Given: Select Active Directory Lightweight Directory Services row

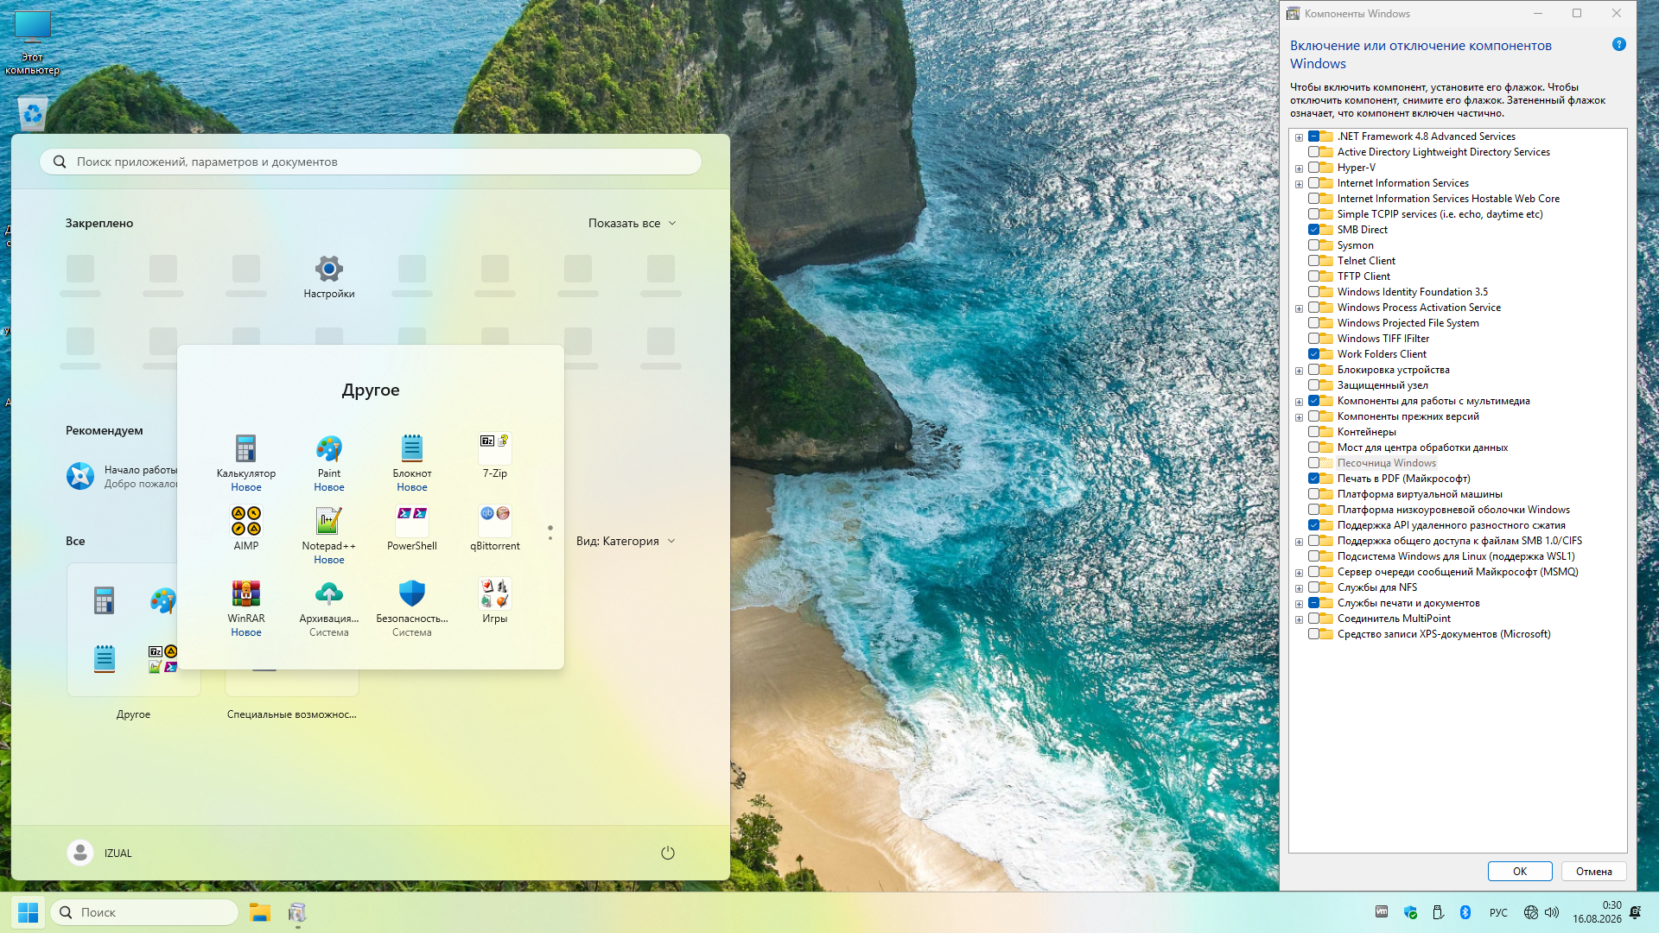Looking at the screenshot, I should coord(1443,152).
